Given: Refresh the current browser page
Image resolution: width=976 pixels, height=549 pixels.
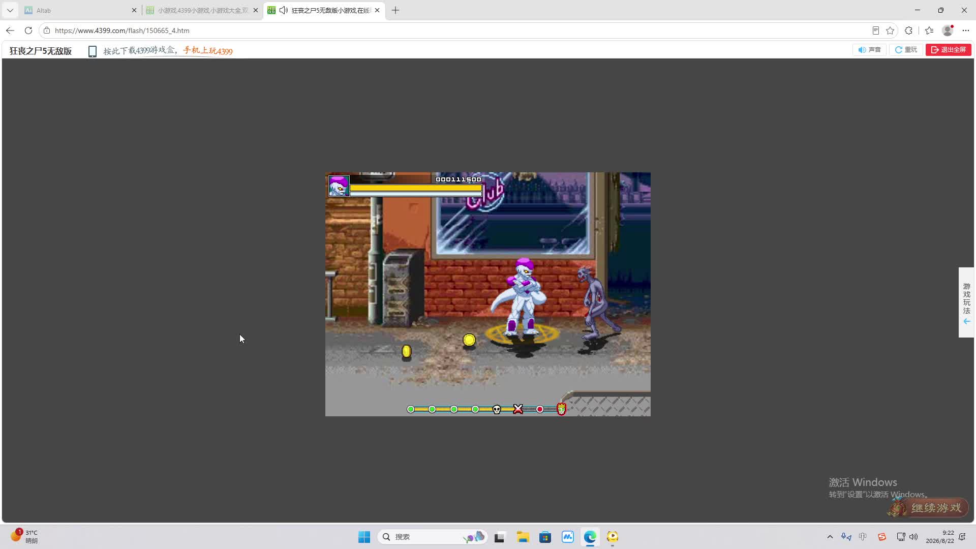Looking at the screenshot, I should tap(28, 30).
